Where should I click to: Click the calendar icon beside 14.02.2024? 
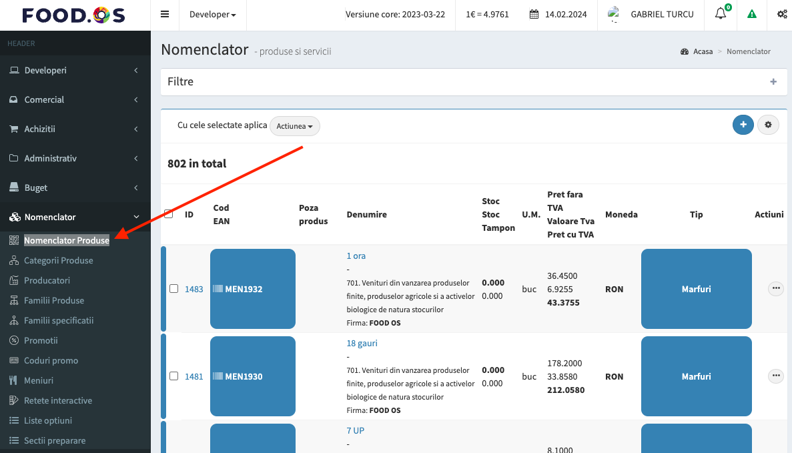point(534,14)
